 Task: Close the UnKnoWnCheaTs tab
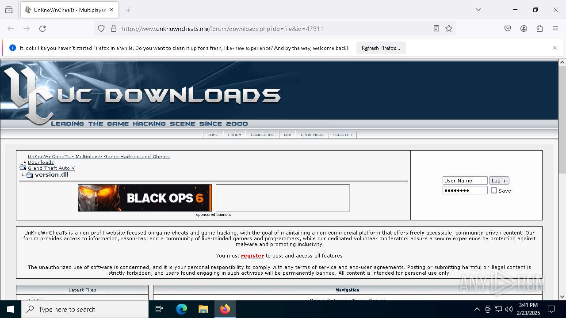[x=111, y=10]
